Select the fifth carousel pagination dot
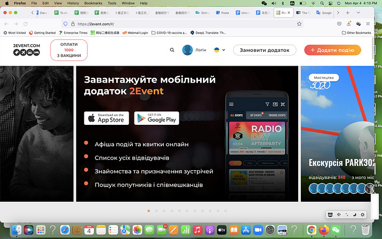This screenshot has height=239, width=382. (x=179, y=211)
